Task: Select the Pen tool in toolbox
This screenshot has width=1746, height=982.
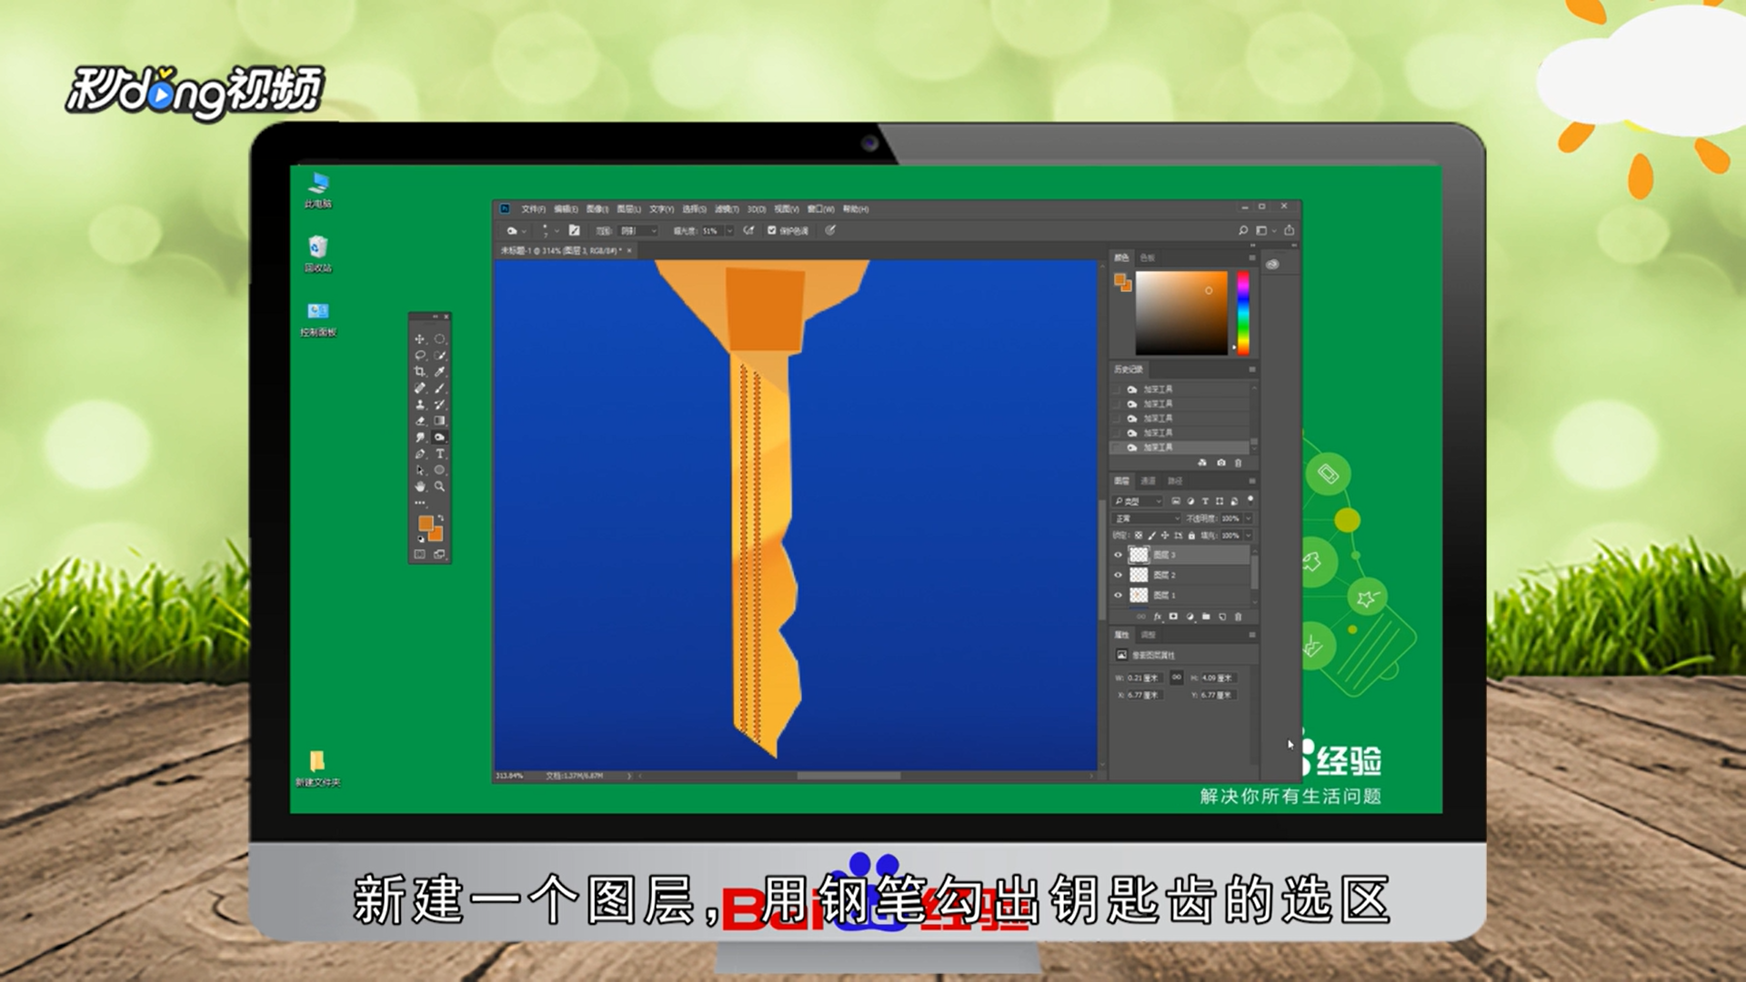Action: tap(419, 454)
